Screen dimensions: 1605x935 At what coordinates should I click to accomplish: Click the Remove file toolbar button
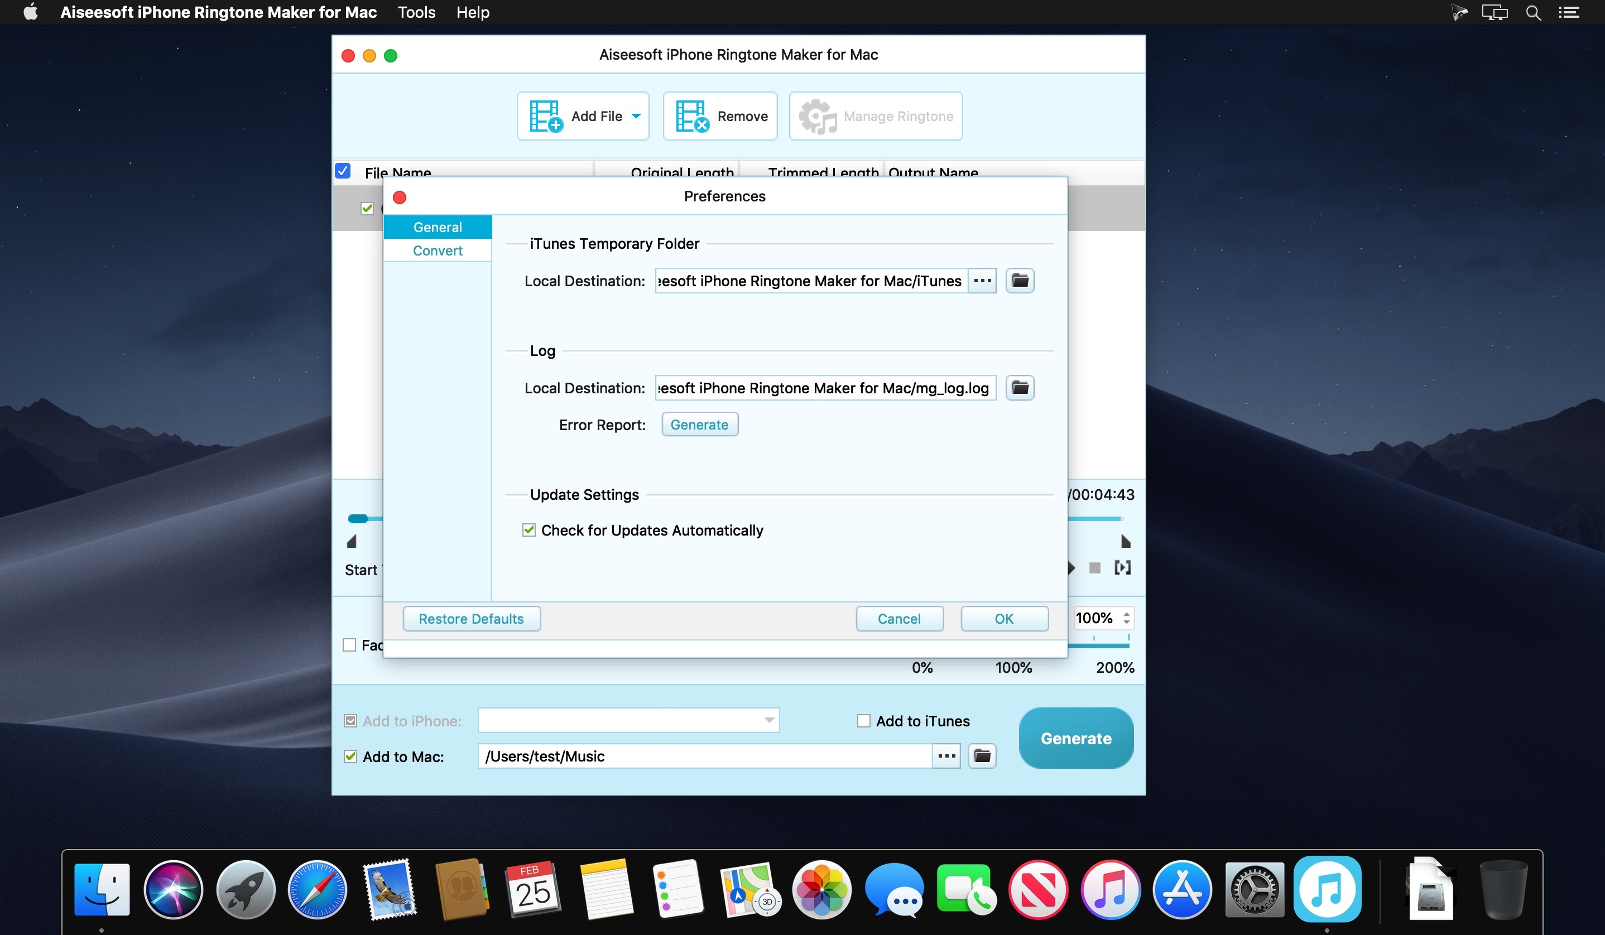point(720,116)
